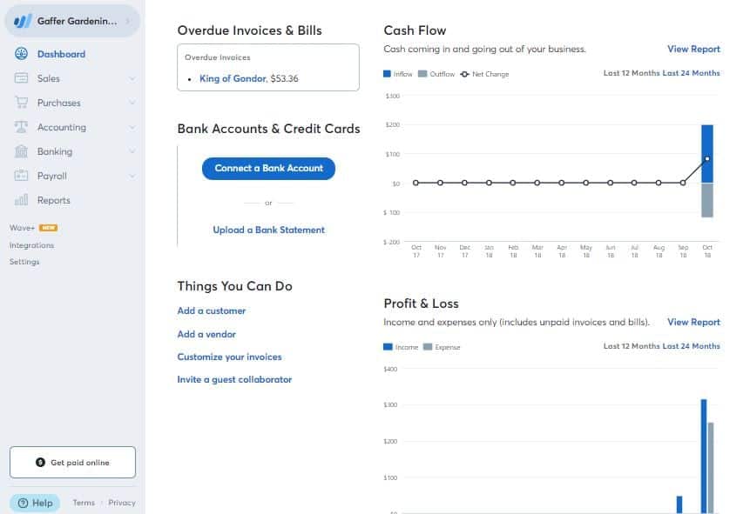Click the Accounting scales icon
Image resolution: width=750 pixels, height=514 pixels.
21,127
